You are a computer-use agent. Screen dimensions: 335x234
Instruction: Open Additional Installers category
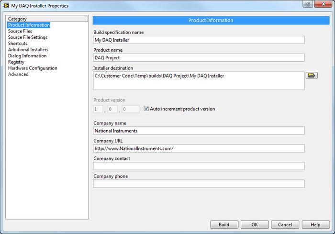click(28, 50)
